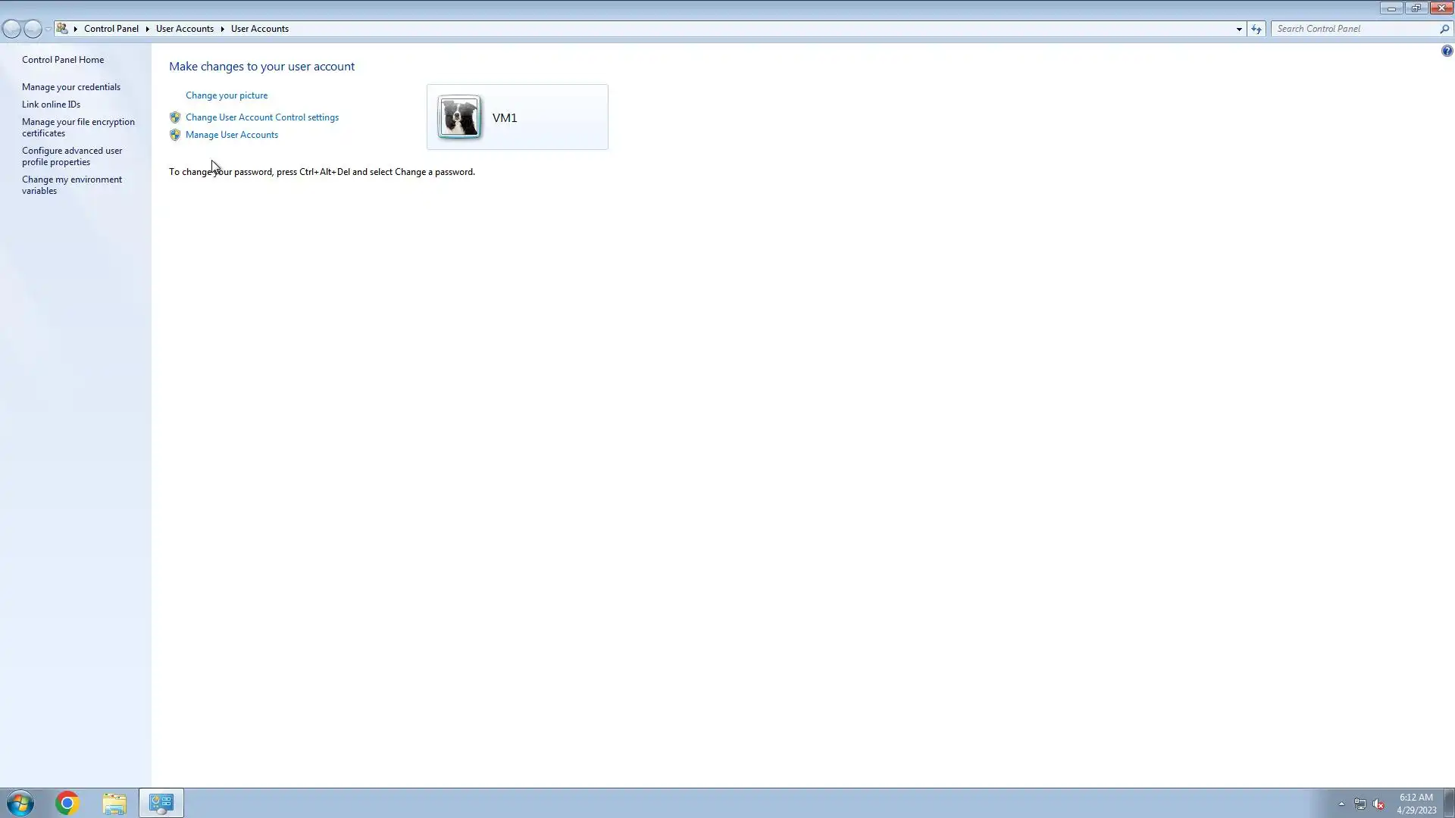Click the VM1 account picture thumbnail

(459, 117)
